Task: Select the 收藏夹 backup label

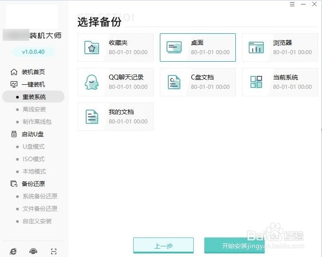Action: pos(118,43)
